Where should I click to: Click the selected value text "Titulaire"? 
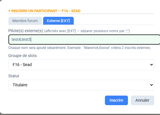point(20,85)
